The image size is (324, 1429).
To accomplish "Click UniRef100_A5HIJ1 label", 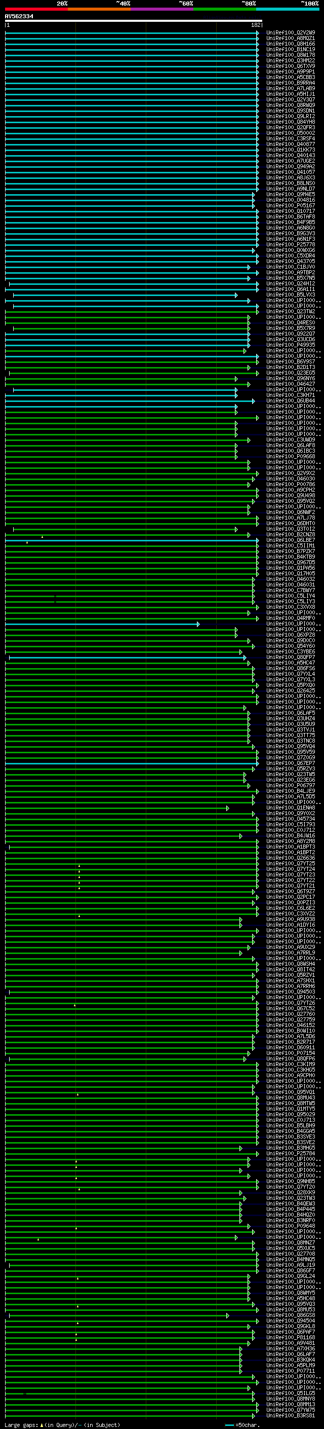I will [x=290, y=94].
